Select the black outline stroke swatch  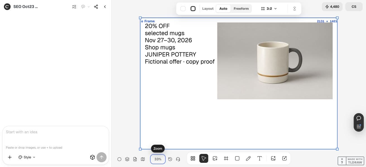(193, 9)
